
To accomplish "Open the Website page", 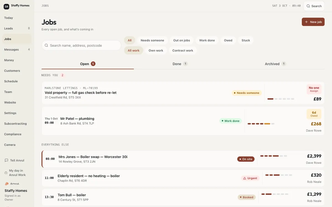I will coord(17,102).
